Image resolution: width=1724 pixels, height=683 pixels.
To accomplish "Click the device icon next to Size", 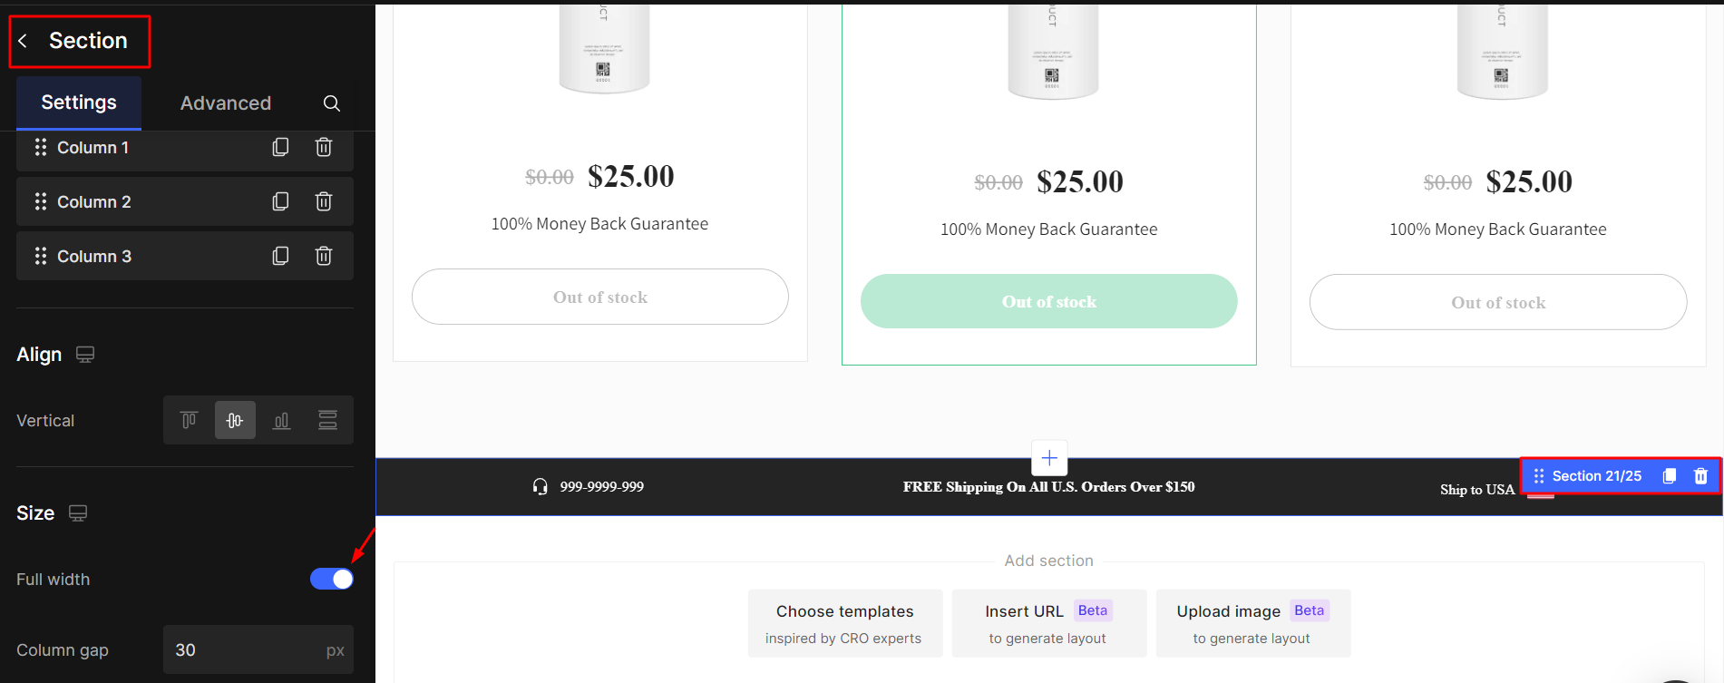I will (78, 513).
